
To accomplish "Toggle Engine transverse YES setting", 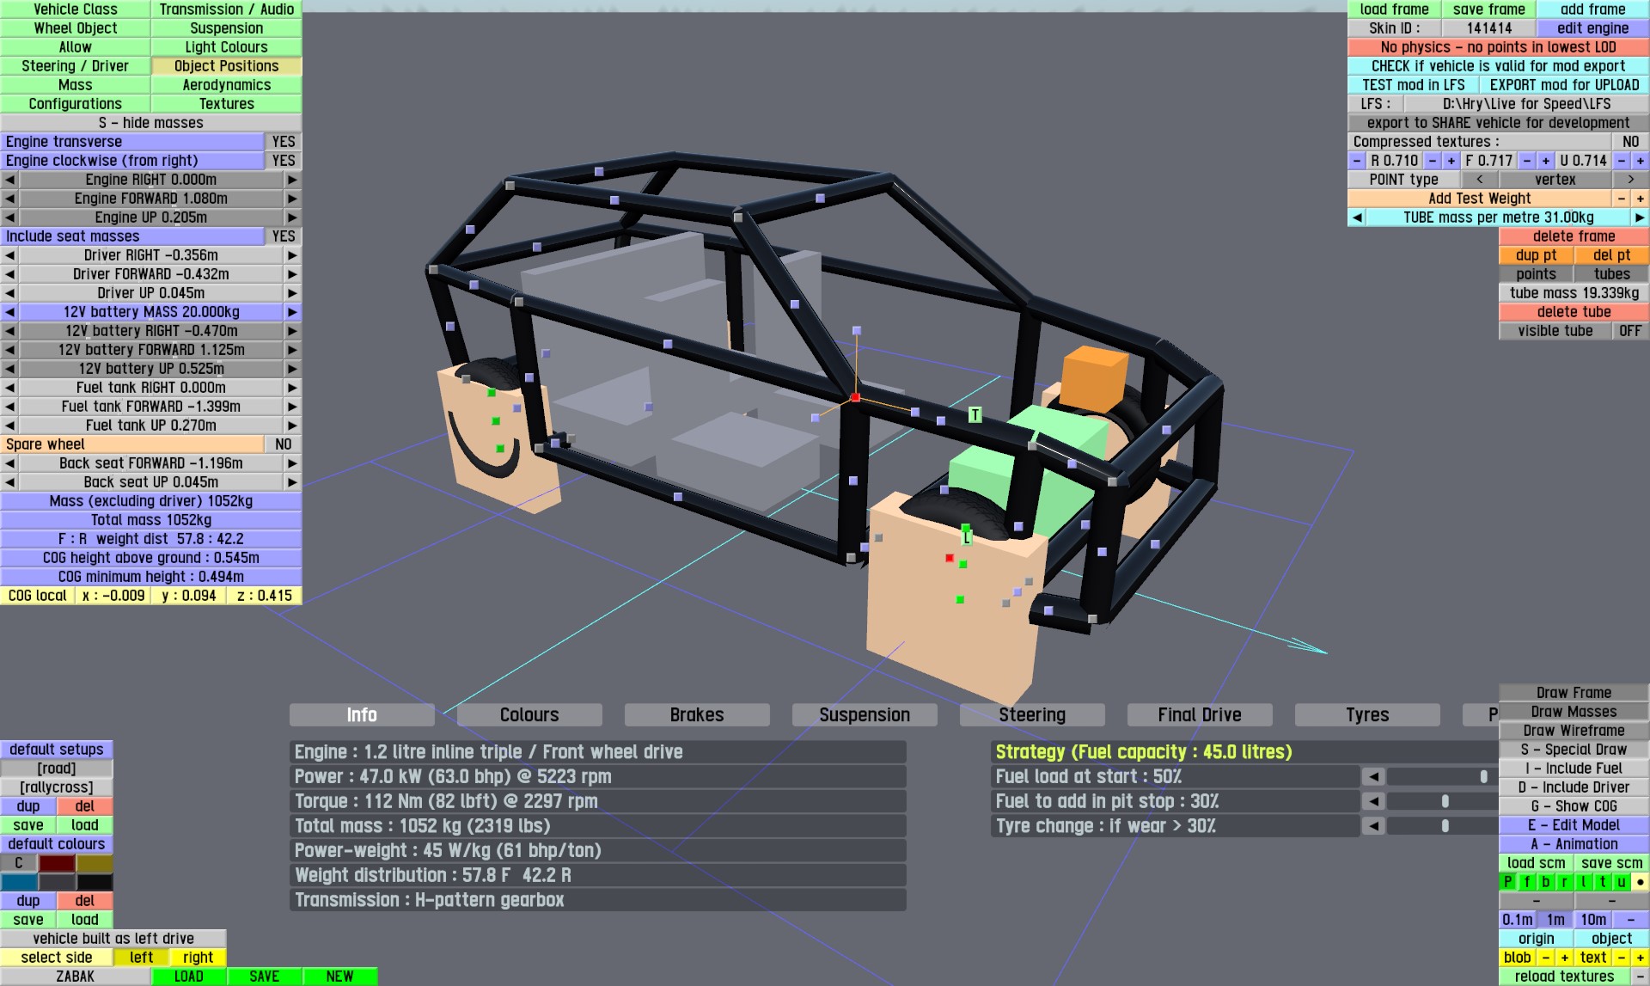I will [x=283, y=142].
